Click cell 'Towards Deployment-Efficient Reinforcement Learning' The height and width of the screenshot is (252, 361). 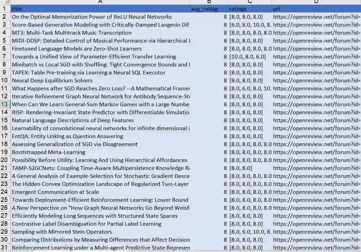(x=100, y=200)
